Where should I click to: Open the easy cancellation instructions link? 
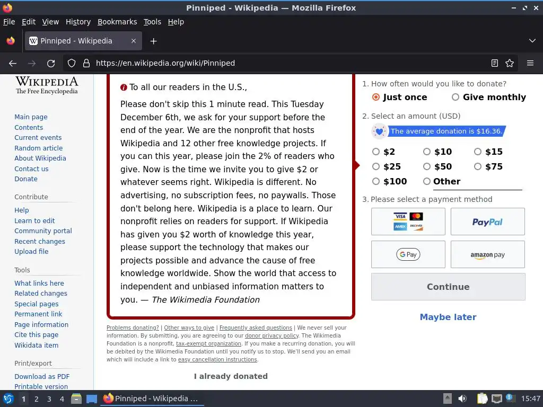click(x=217, y=360)
